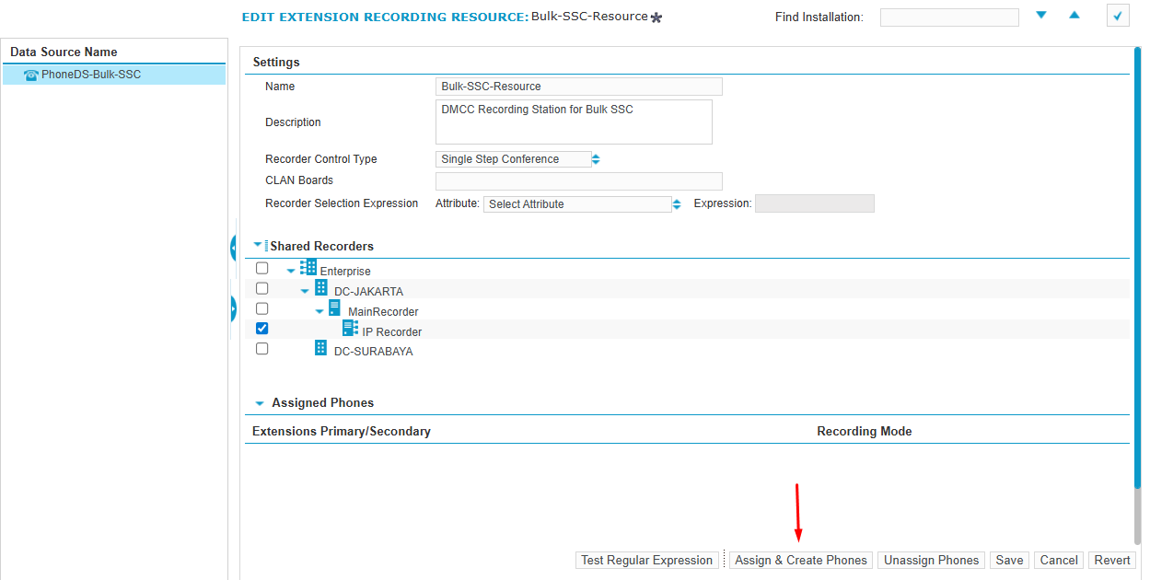Enable the DC-SURABAYA checkbox
This screenshot has height=580, width=1150.
point(262,349)
